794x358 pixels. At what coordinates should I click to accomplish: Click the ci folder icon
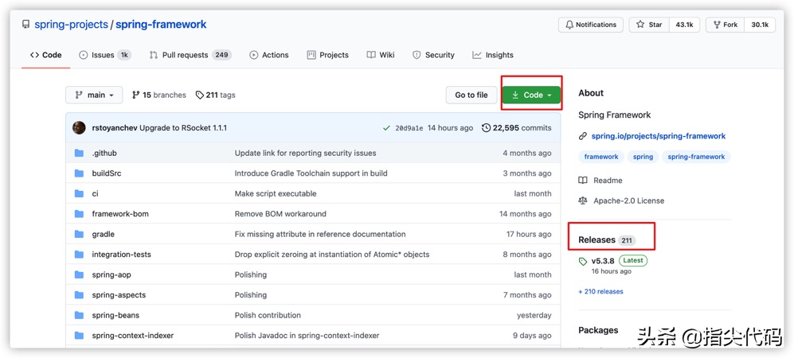pyautogui.click(x=79, y=193)
